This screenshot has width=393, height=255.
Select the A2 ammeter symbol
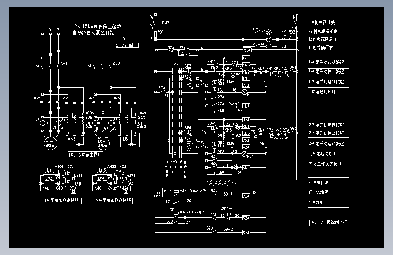point(131,183)
